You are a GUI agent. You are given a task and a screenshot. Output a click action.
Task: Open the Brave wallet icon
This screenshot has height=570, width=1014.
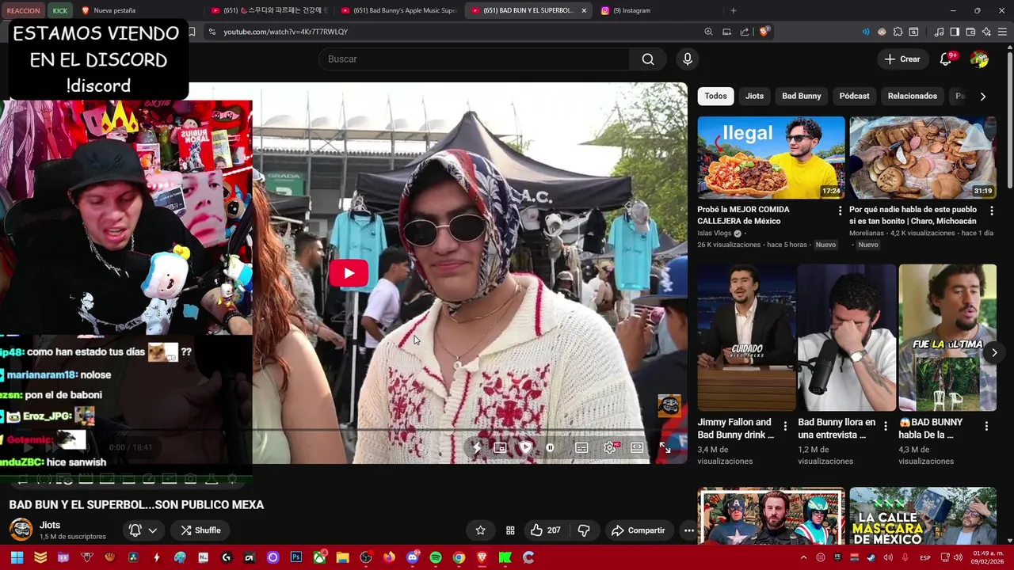coord(970,32)
